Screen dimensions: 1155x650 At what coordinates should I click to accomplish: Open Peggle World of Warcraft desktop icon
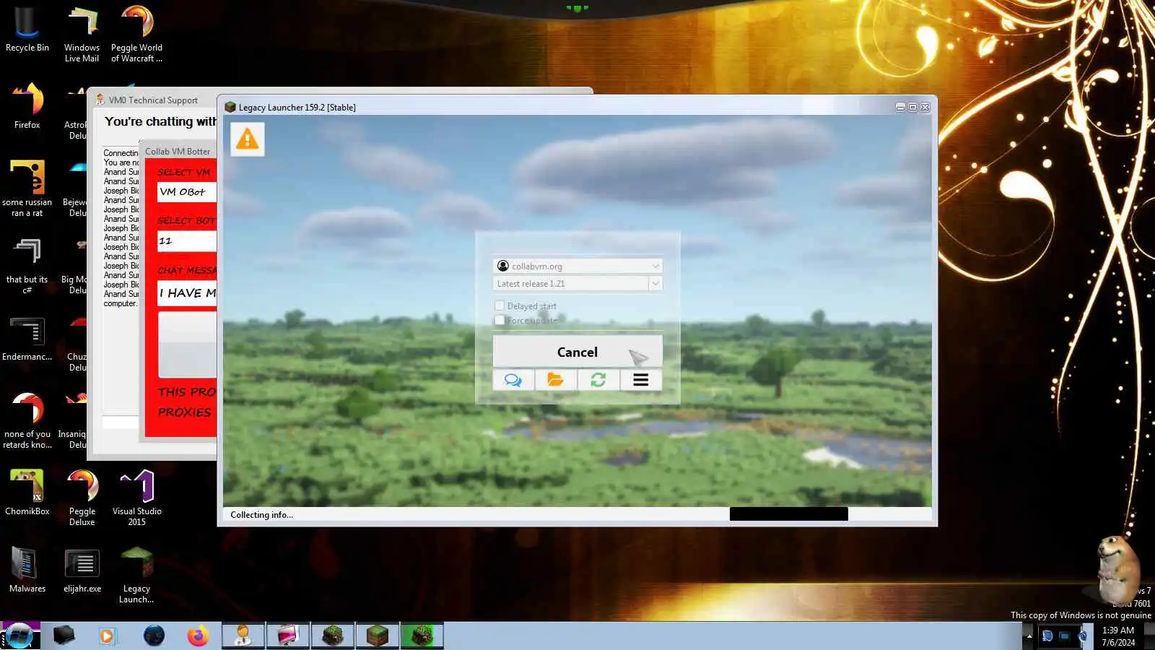[136, 35]
